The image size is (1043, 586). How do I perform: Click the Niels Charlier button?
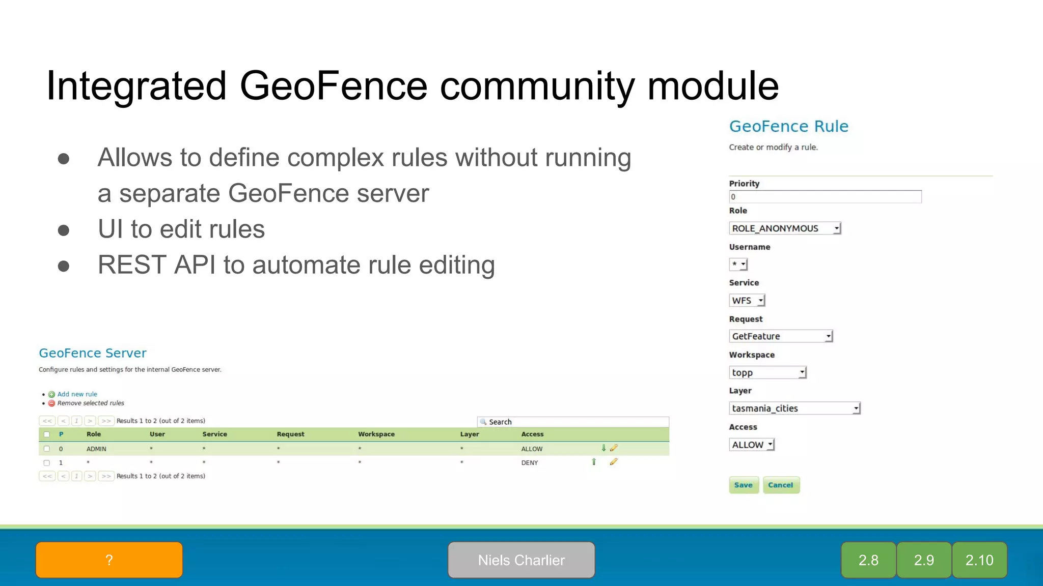coord(521,560)
